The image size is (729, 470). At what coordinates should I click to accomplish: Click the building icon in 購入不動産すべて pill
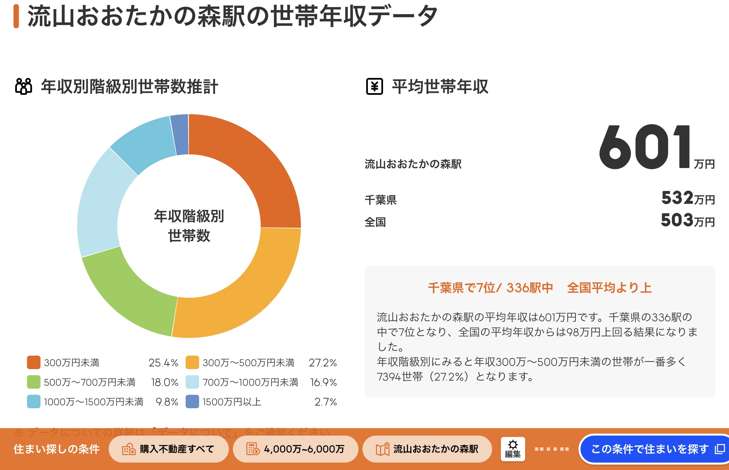point(129,449)
